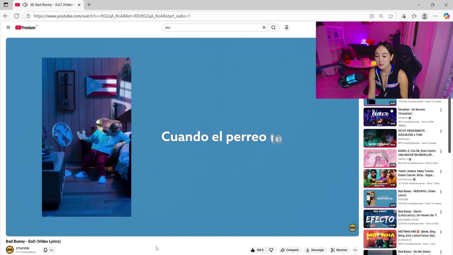Open the ESTOY PENSÁNDOTE video thumbnail
The image size is (453, 255).
click(380, 138)
